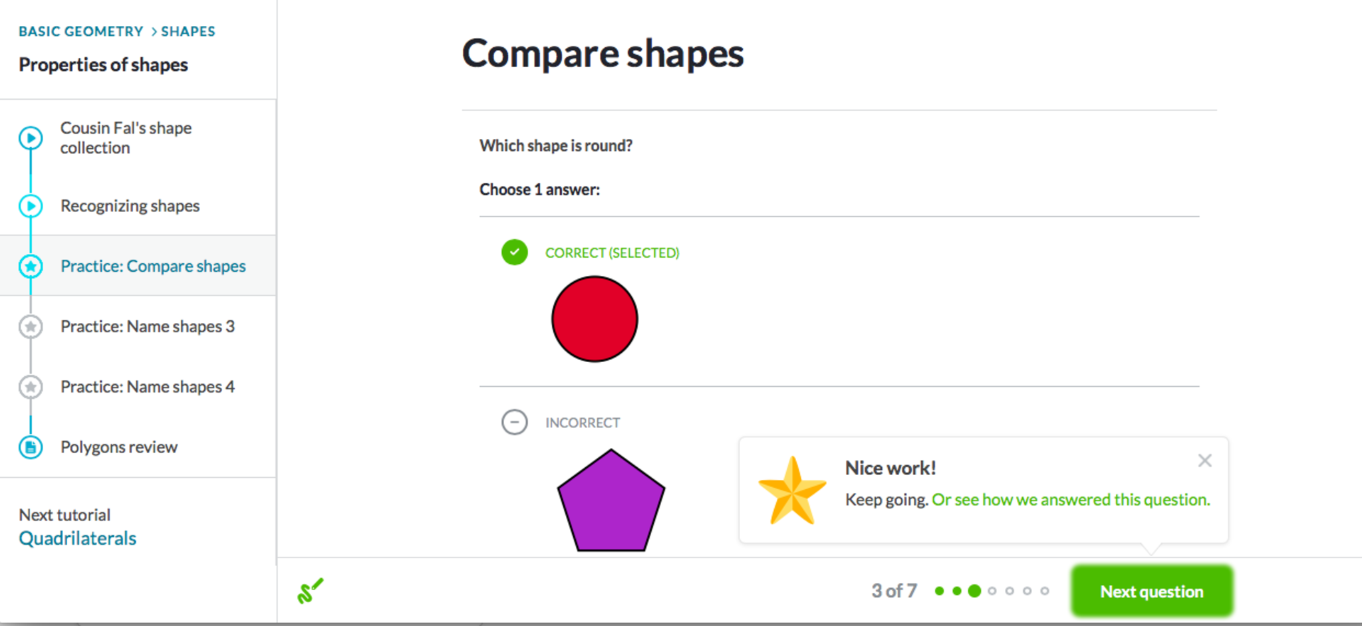The width and height of the screenshot is (1362, 626).
Task: Select the green checked correct answer radio
Action: tap(514, 253)
